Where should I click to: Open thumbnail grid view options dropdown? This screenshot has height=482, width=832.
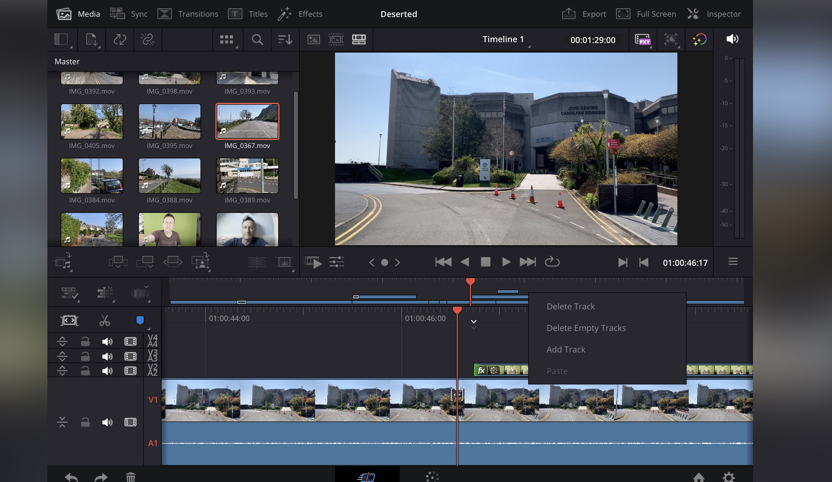227,39
